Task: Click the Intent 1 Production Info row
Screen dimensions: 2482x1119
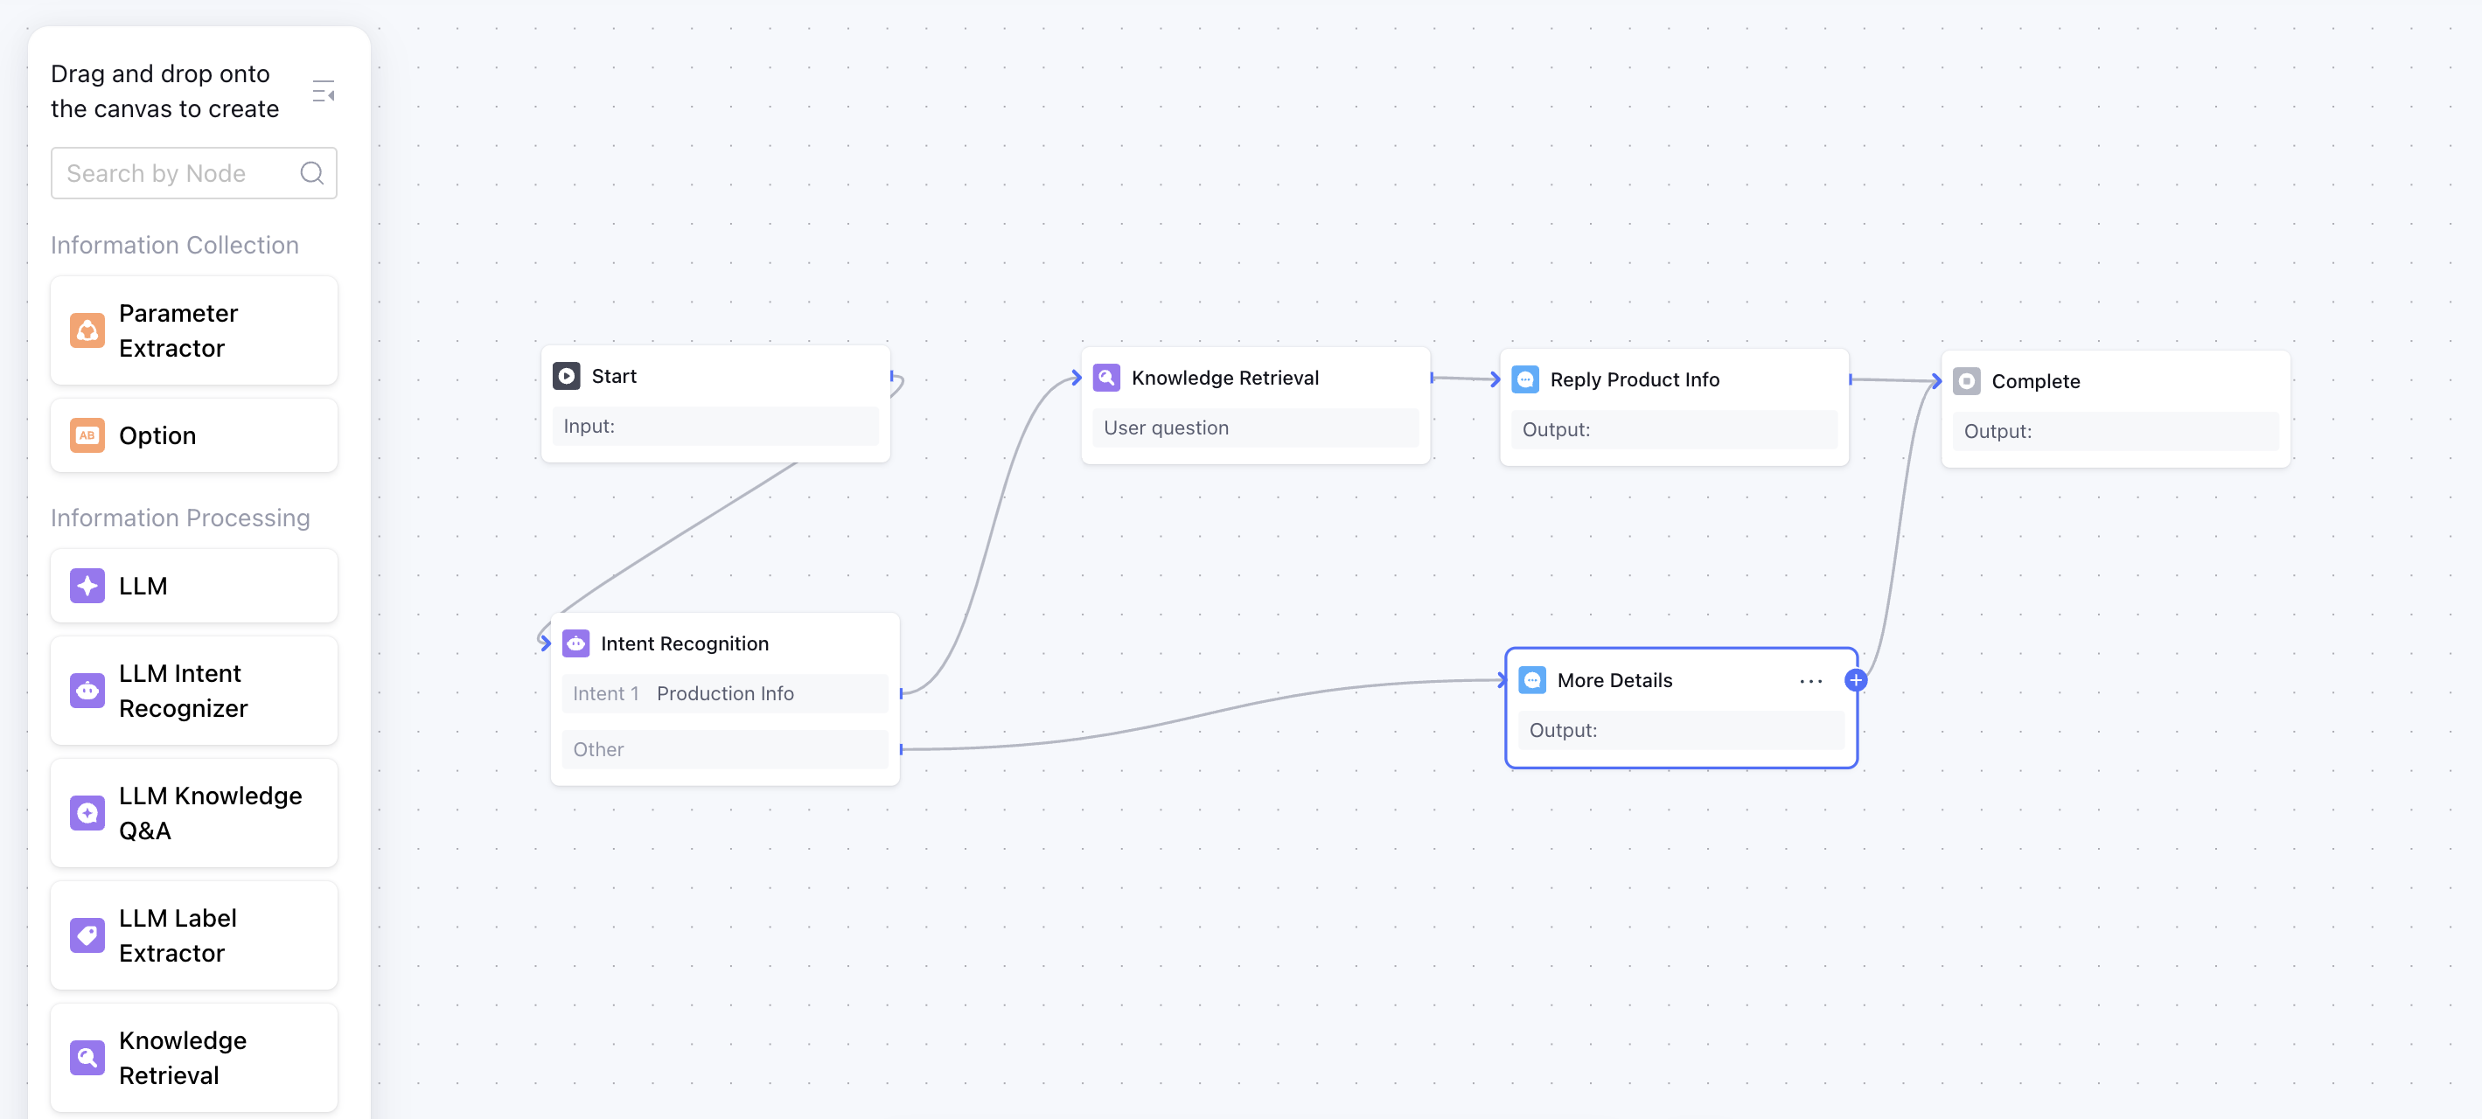Action: click(724, 693)
